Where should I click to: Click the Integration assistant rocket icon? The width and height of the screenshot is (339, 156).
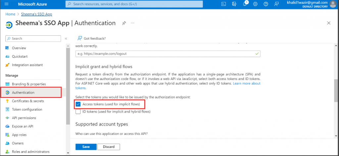pos(7,65)
